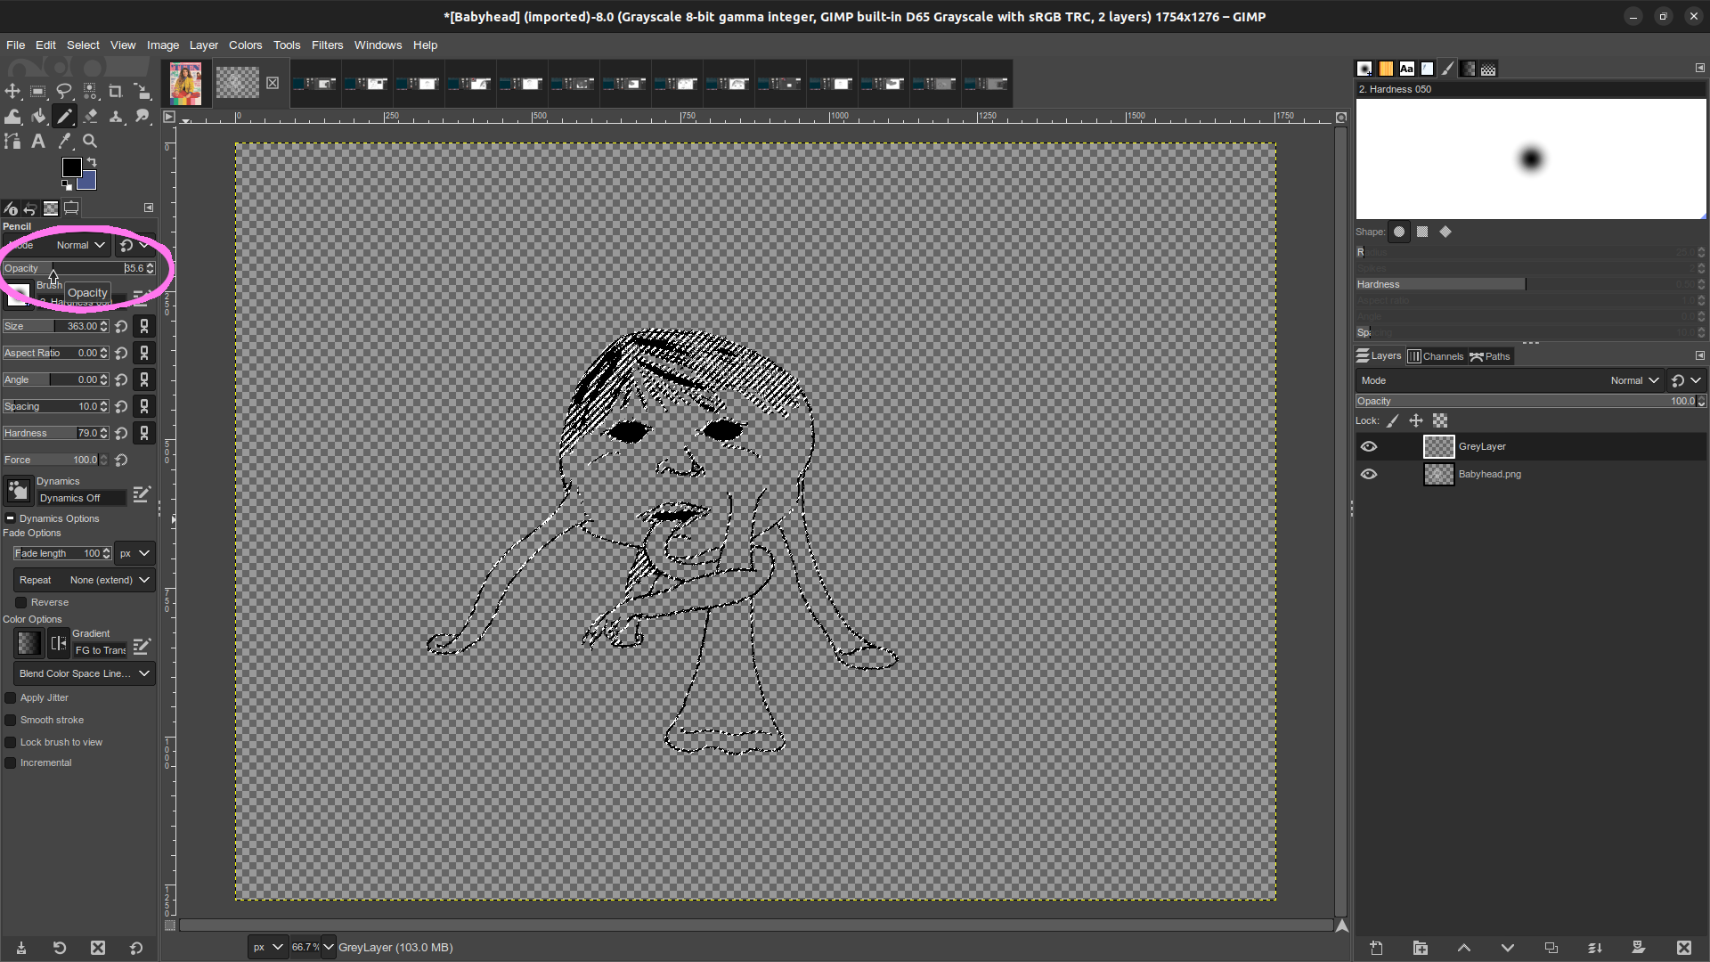This screenshot has height=962, width=1710.
Task: Select the Text tool
Action: (x=37, y=141)
